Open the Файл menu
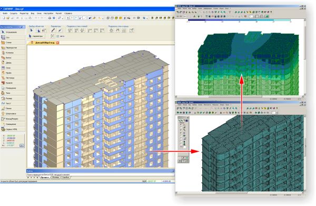The image size is (316, 206). (5, 13)
